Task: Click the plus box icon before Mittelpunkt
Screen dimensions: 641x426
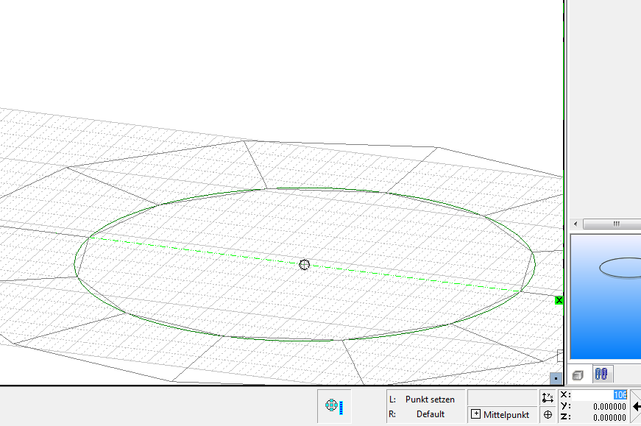Action: pos(475,414)
